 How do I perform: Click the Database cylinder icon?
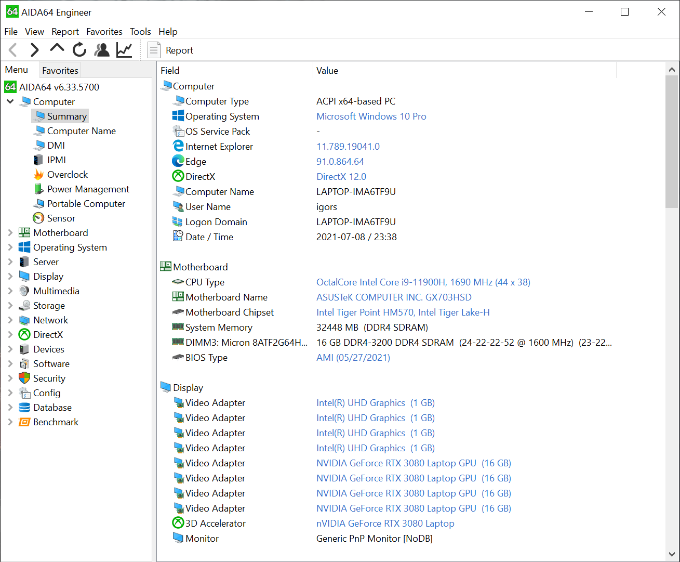click(x=24, y=408)
